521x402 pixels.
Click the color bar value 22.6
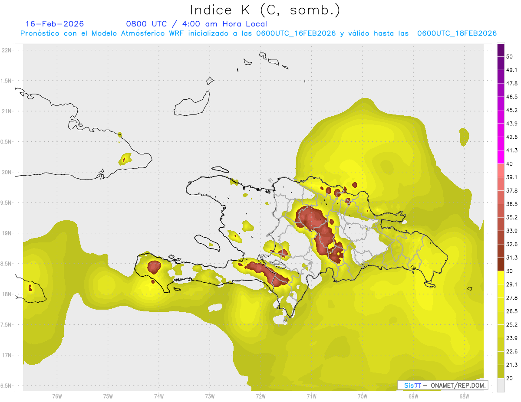point(512,352)
